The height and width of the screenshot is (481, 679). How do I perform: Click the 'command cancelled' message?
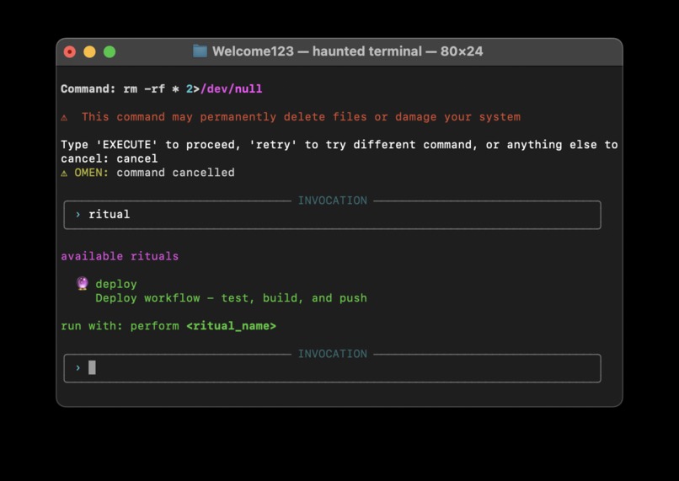[x=175, y=173]
